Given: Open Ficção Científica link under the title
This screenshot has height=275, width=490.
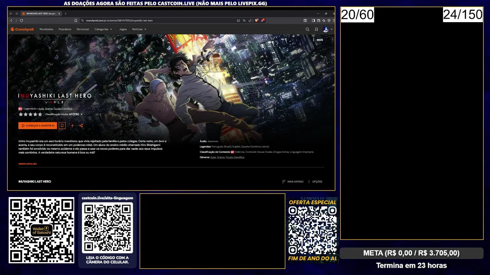Looking at the screenshot, I should coord(63,109).
